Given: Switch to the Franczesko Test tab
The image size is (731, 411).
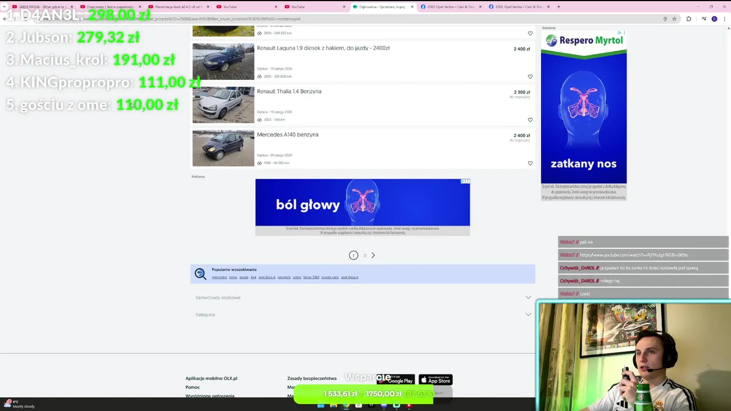Looking at the screenshot, I should point(110,7).
